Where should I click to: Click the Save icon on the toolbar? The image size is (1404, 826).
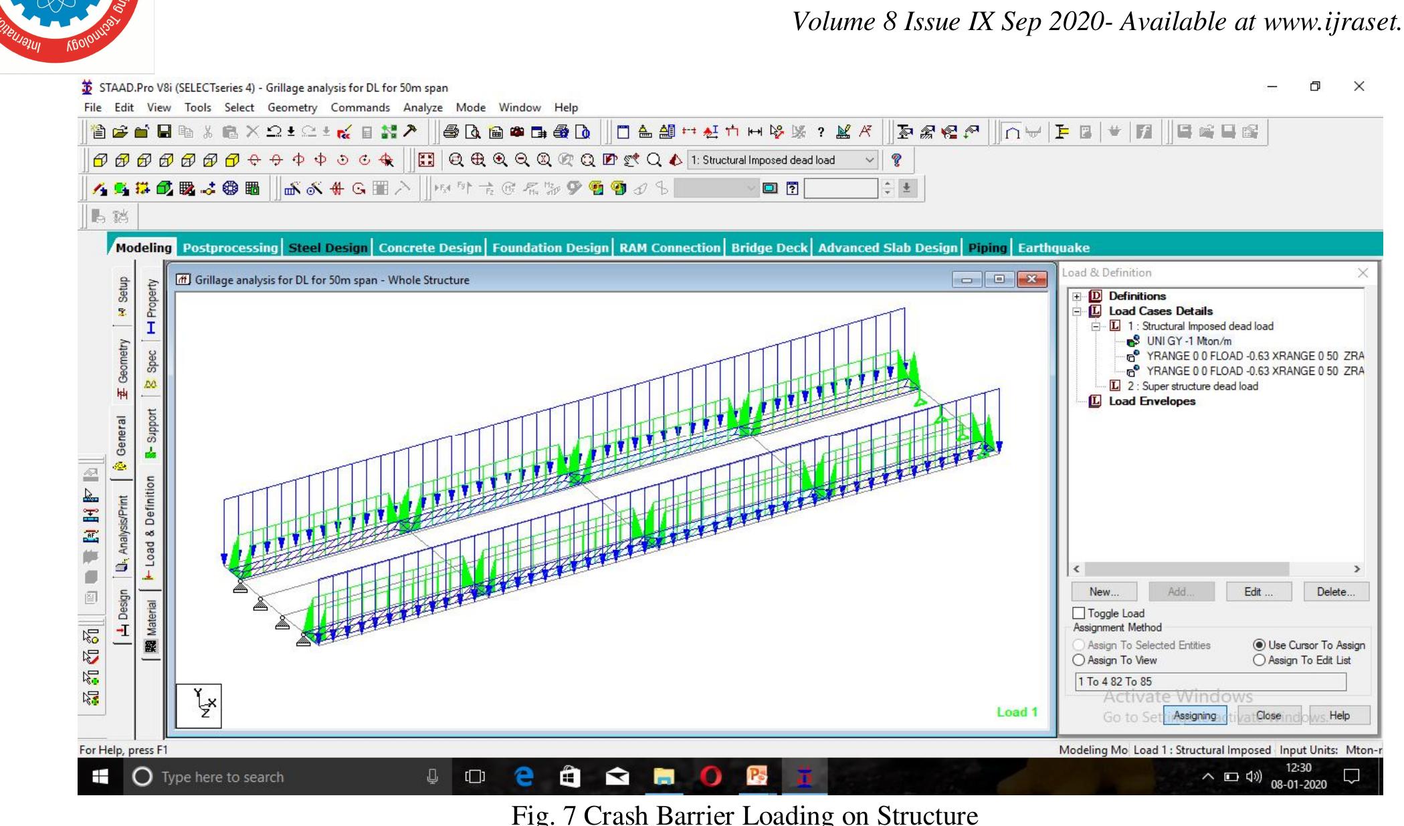[164, 132]
